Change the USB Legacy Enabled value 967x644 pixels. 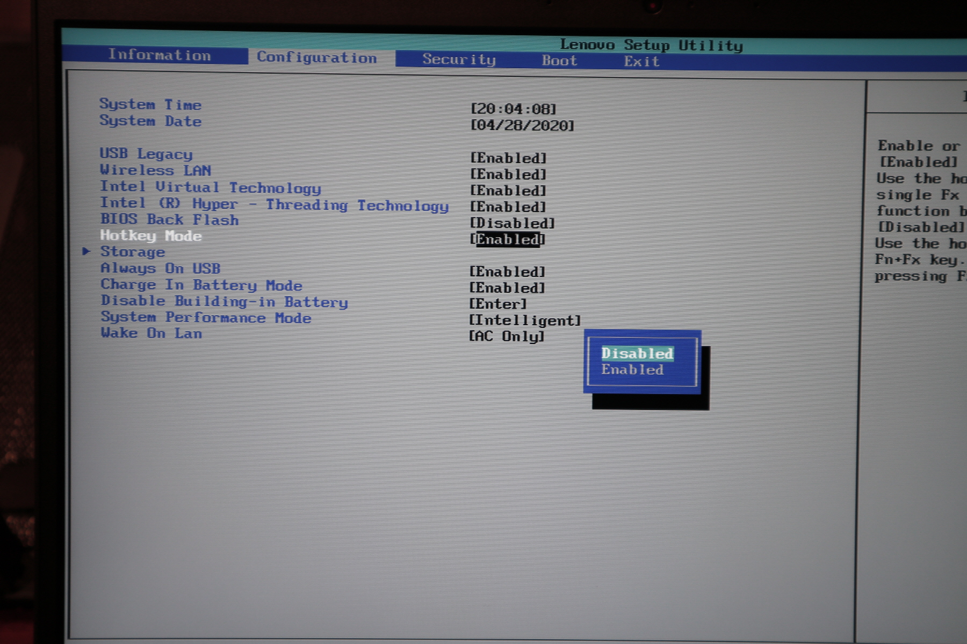tap(508, 158)
